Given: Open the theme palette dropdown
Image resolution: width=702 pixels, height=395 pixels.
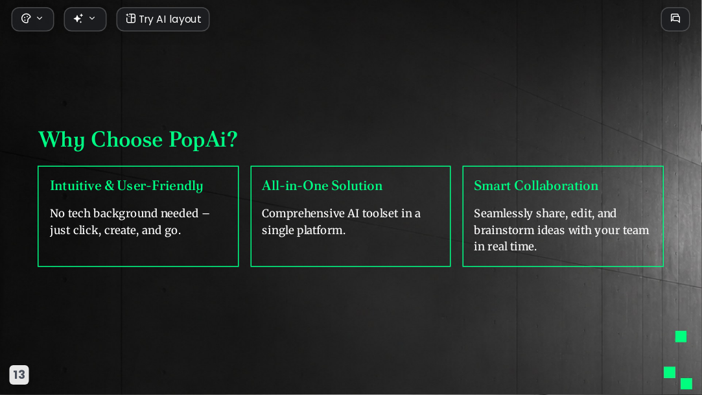Looking at the screenshot, I should click(x=32, y=19).
